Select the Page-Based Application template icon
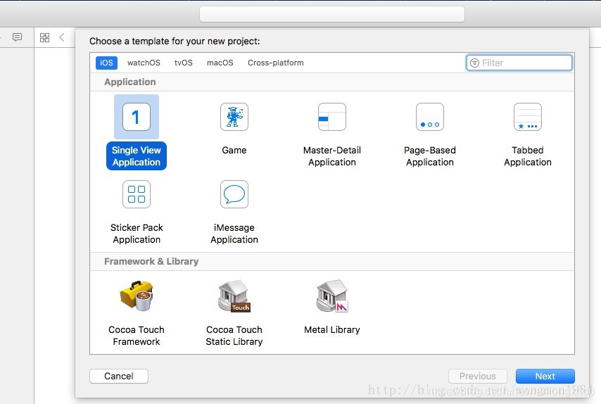 click(x=430, y=117)
